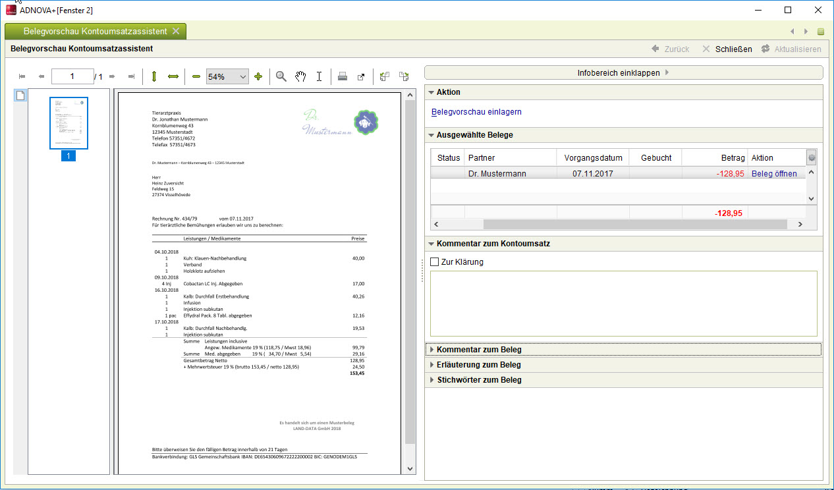Click the Beleg öffnen link in table
Viewport: 834px width, 490px height.
(x=774, y=174)
